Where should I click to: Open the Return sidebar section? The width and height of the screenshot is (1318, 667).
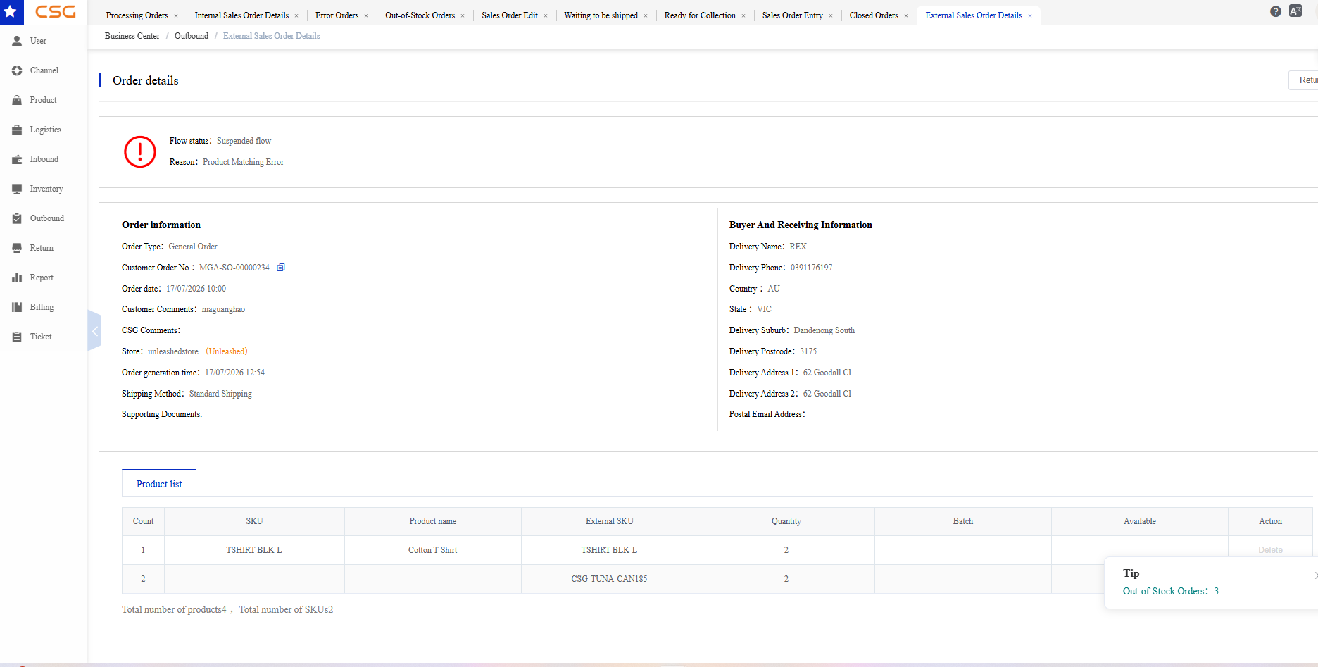tap(42, 248)
